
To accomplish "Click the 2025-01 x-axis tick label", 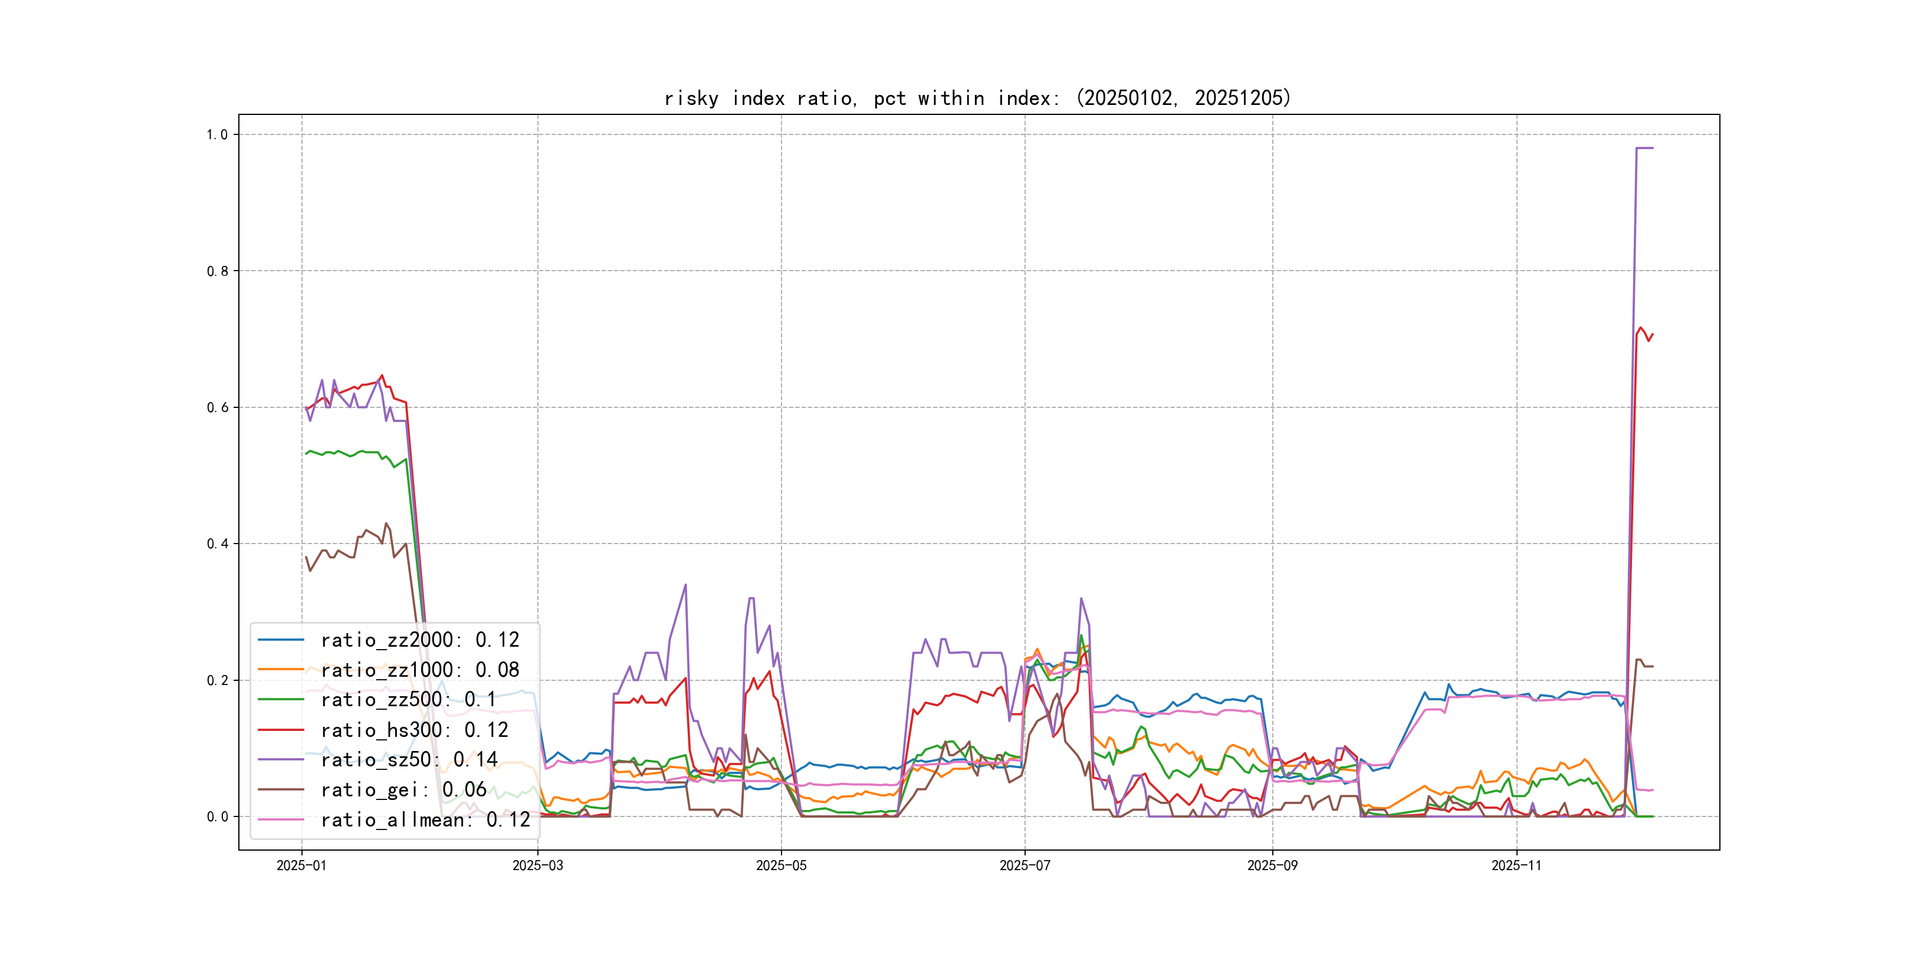I will click(x=301, y=866).
